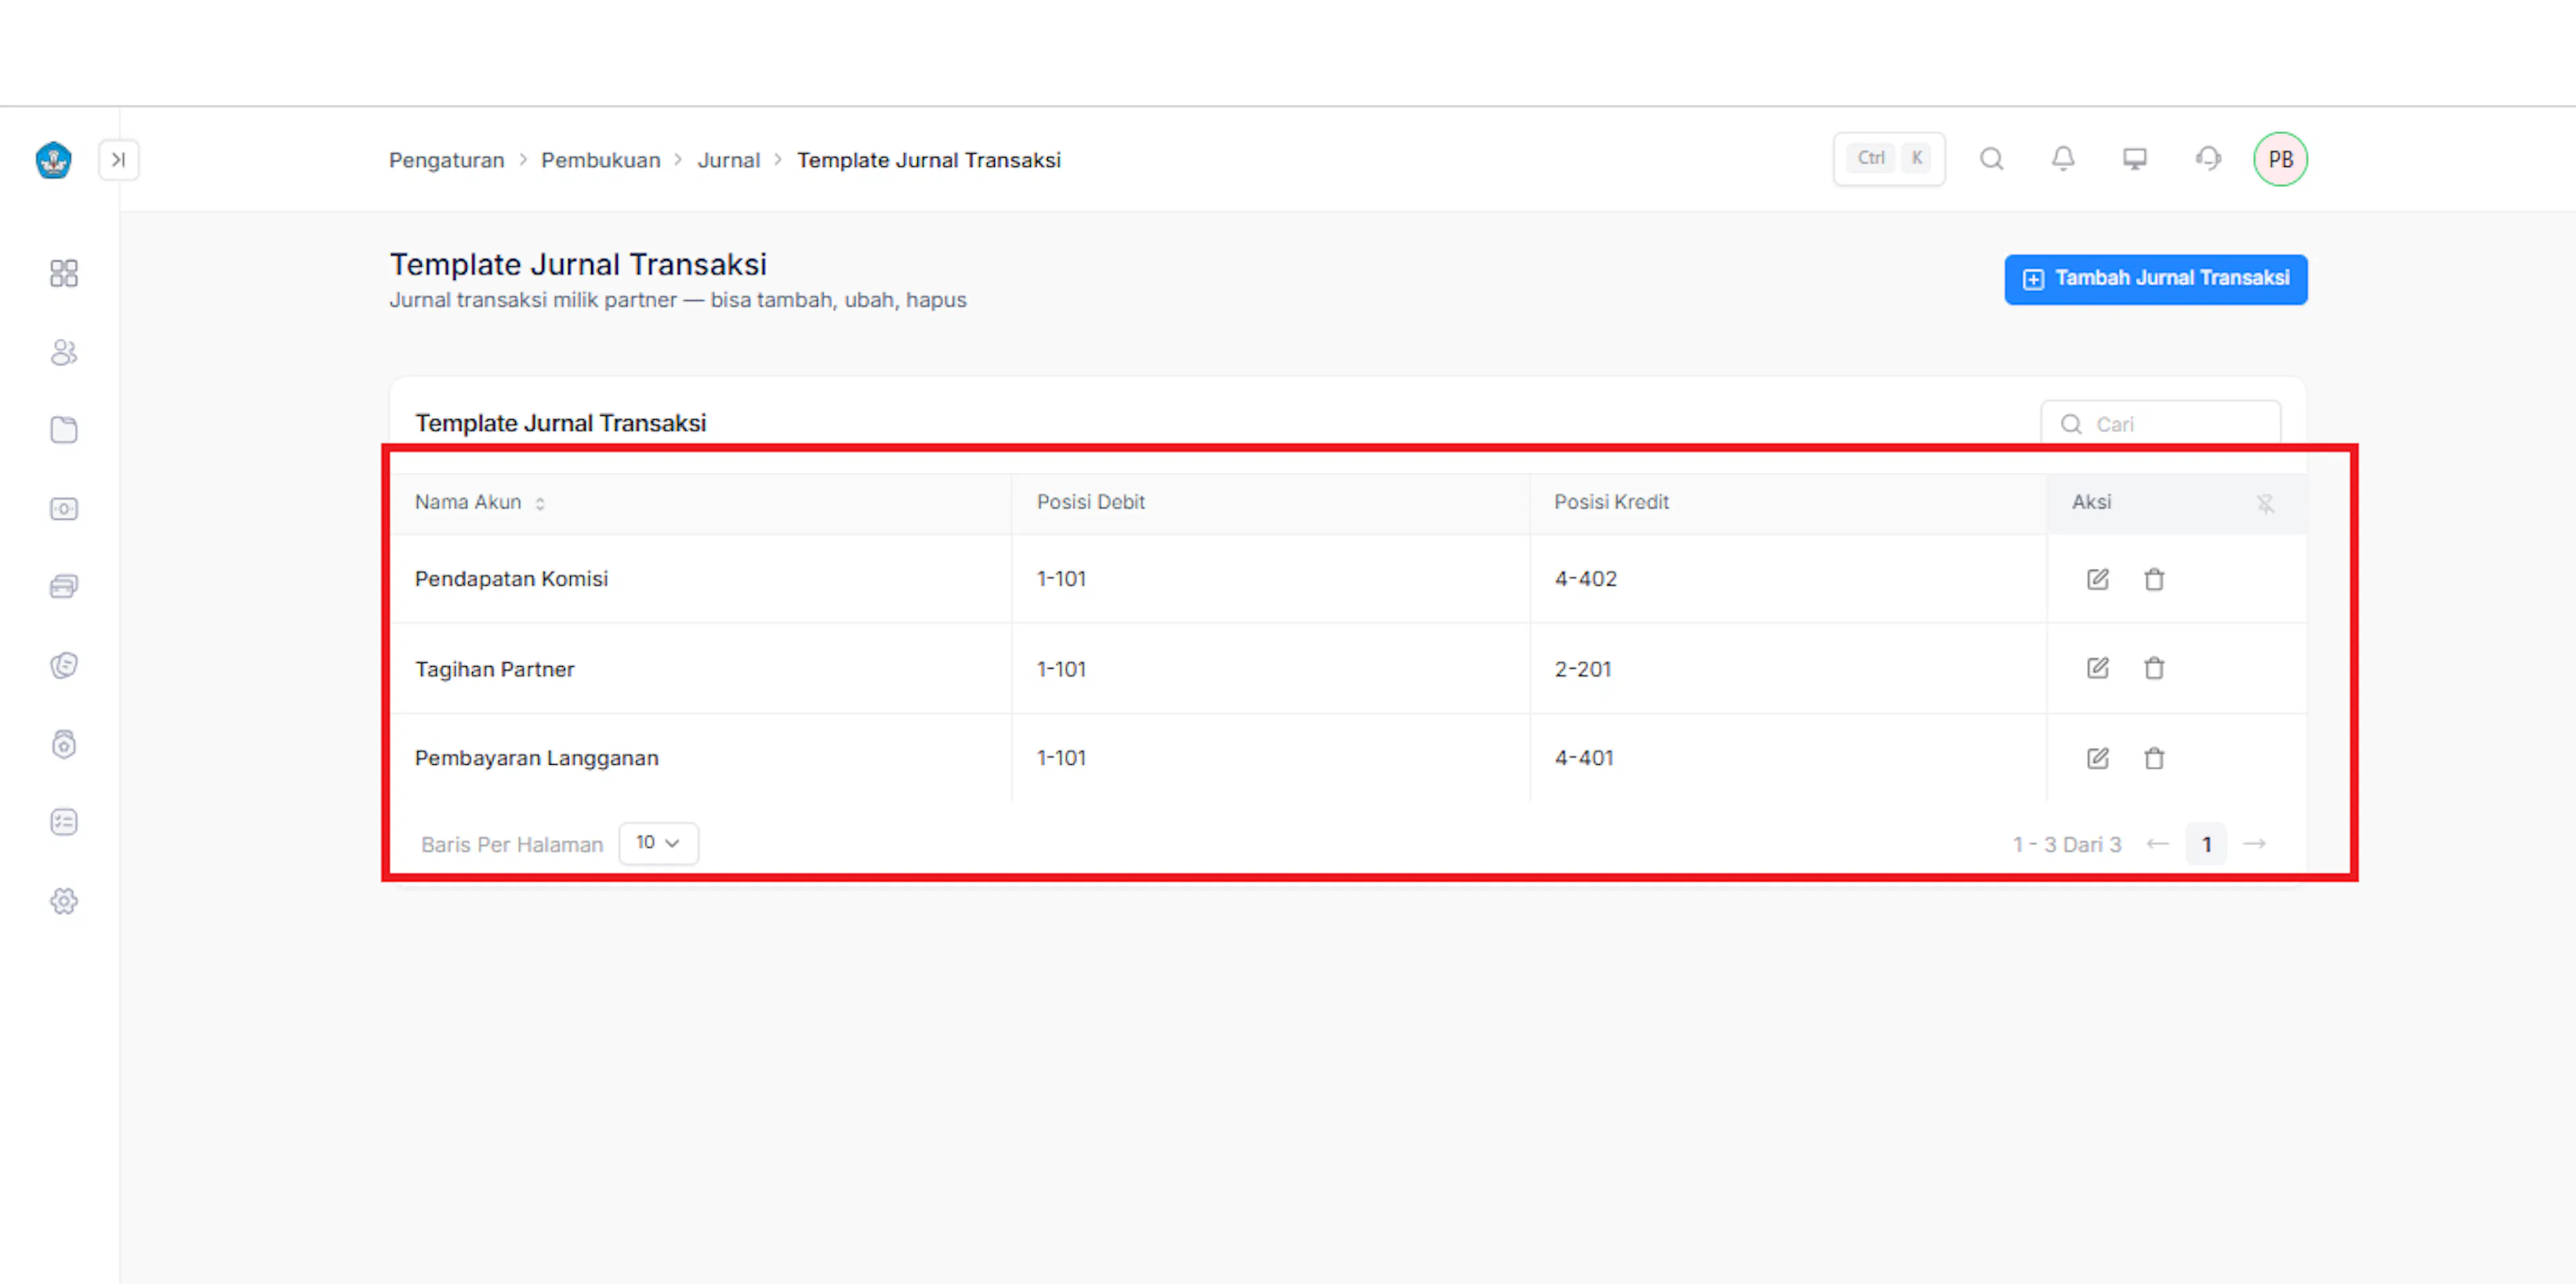Viewport: 2576px width, 1284px height.
Task: Edit the Tagihan Partner row
Action: pos(2097,668)
